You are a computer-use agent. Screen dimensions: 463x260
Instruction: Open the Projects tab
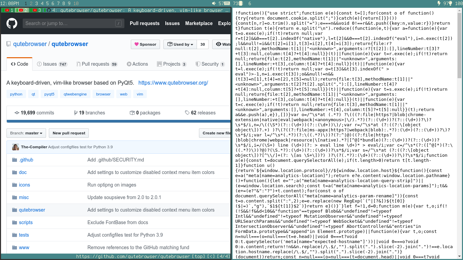point(172,64)
